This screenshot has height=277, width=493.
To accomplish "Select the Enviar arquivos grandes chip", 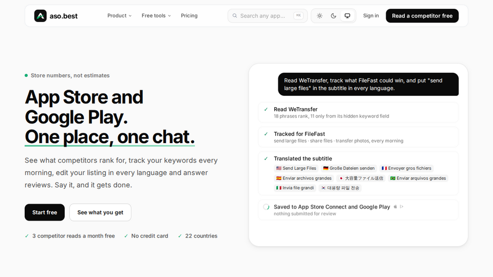I will (x=418, y=178).
